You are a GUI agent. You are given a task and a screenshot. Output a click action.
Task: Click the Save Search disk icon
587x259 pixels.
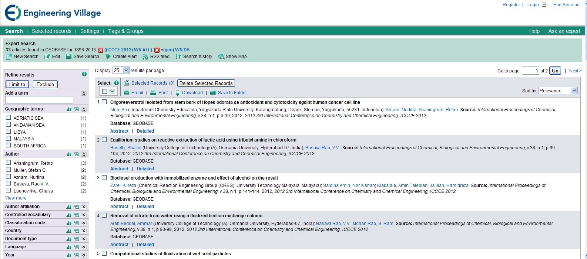point(69,57)
